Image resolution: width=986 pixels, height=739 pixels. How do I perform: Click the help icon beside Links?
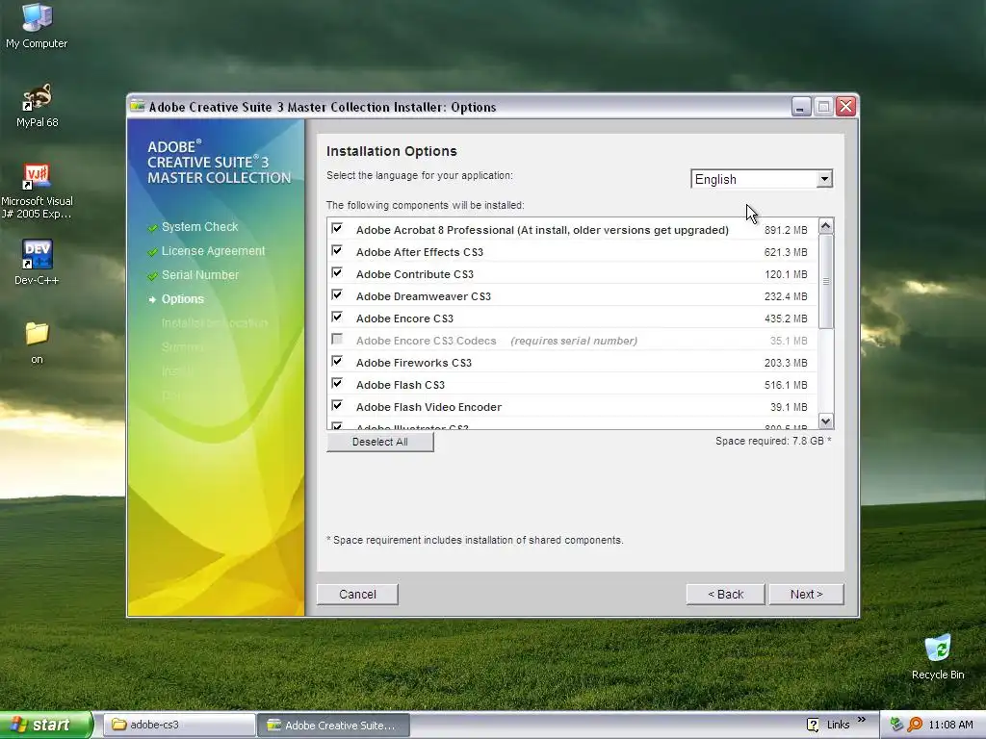coord(813,725)
